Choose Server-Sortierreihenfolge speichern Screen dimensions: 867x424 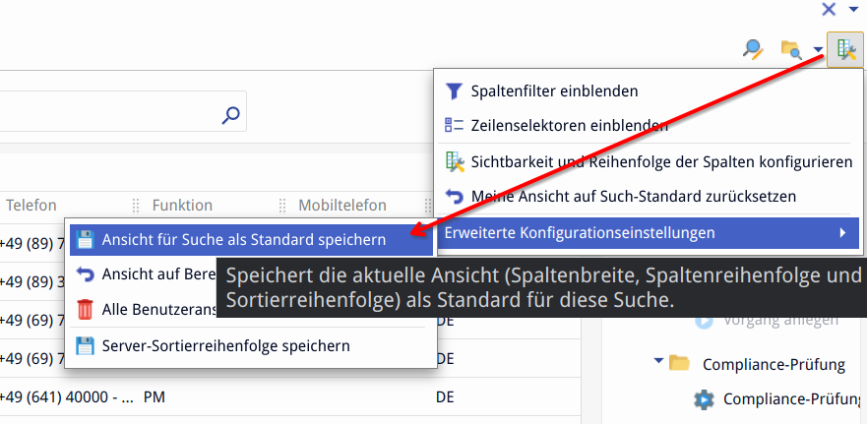(225, 345)
